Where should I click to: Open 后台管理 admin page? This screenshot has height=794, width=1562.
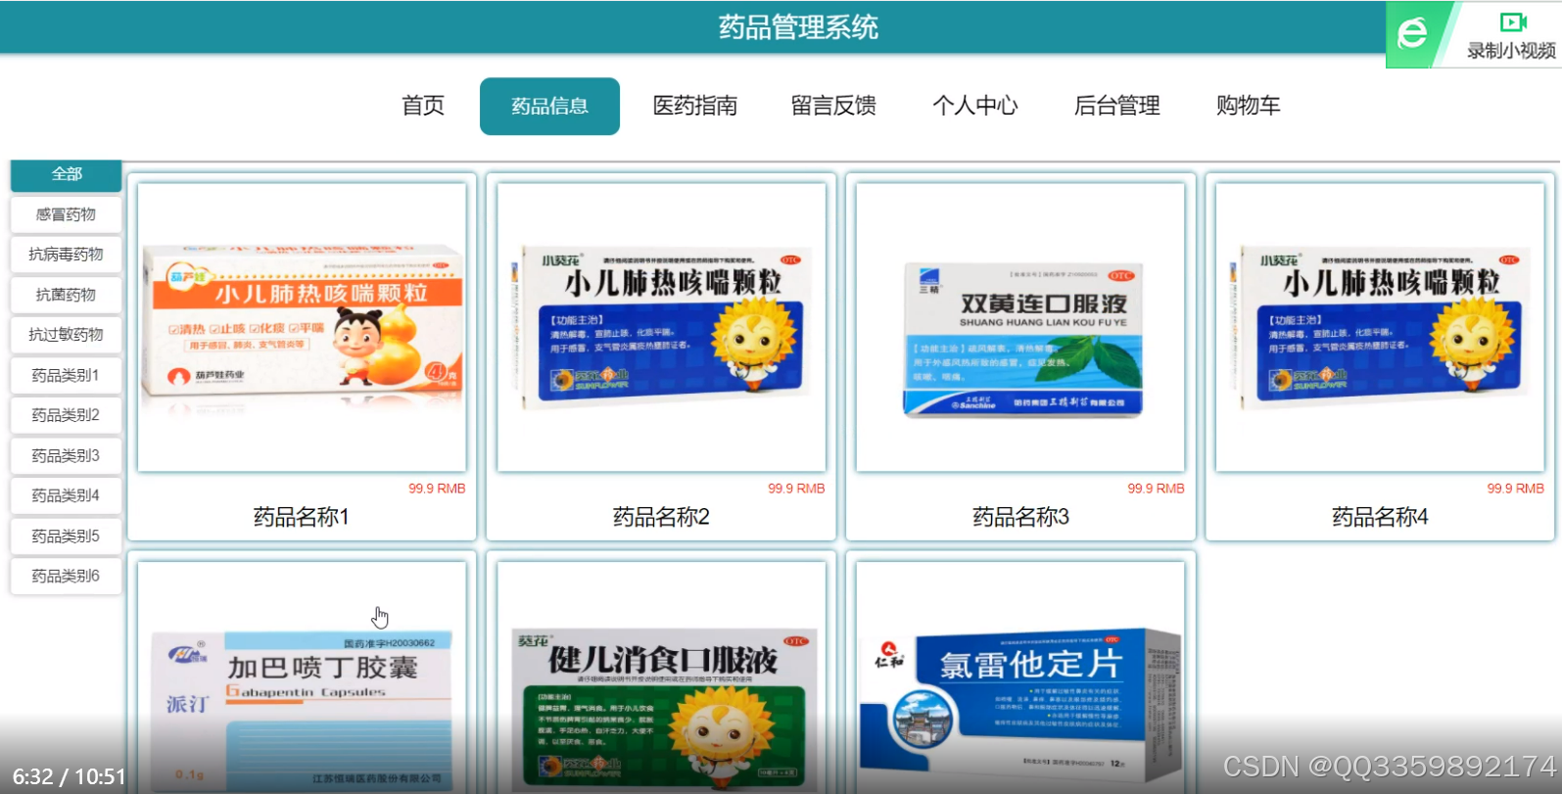pos(1117,106)
